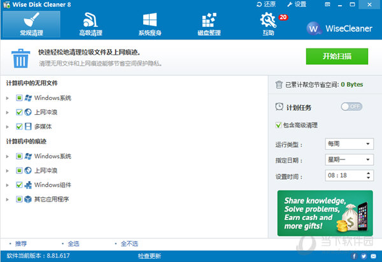The height and width of the screenshot is (262, 382).
Task: Click the blue trash can icon
Action: (x=21, y=58)
